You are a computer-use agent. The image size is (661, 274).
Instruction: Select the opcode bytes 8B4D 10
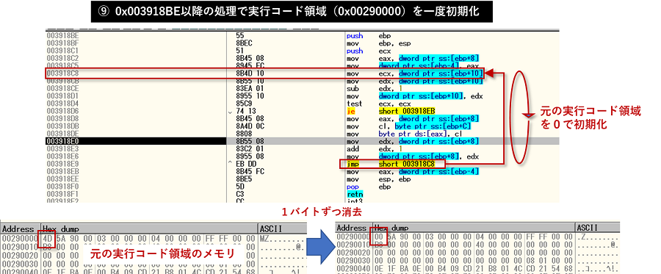click(x=249, y=73)
